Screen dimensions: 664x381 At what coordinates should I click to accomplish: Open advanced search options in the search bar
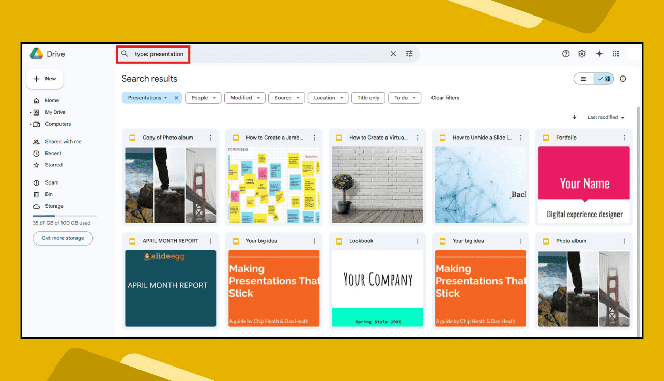click(409, 53)
